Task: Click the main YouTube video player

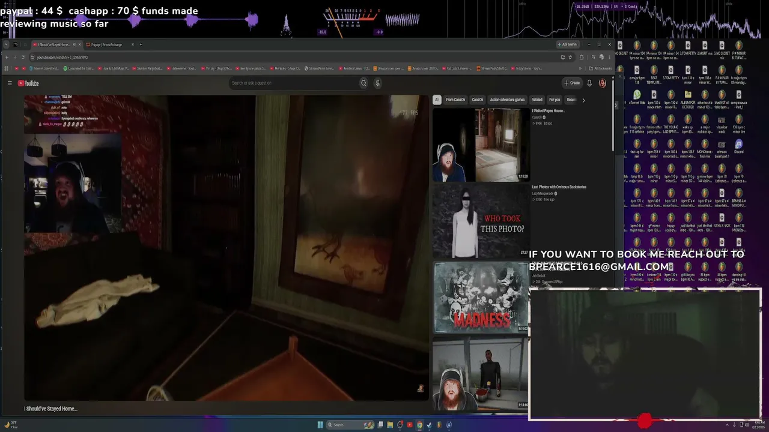Action: (x=226, y=248)
